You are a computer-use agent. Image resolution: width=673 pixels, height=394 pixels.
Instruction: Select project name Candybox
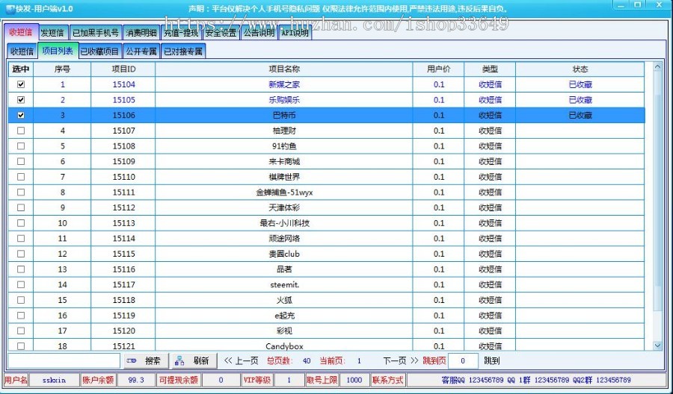click(284, 346)
